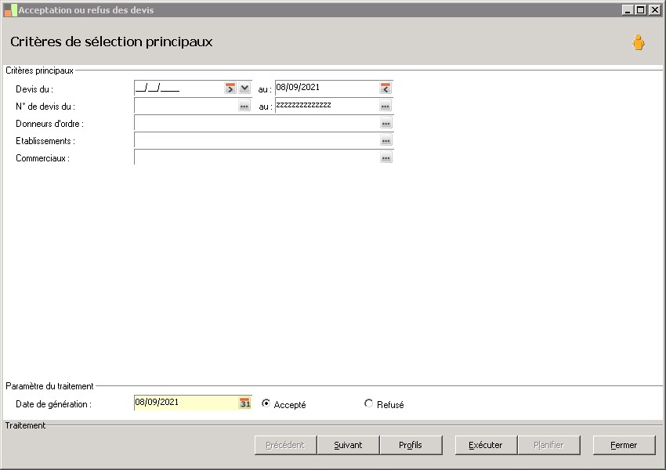Screen dimensions: 666x470
Task: Click the red arrow beside the 08/09/2021 end date
Action: [385, 89]
